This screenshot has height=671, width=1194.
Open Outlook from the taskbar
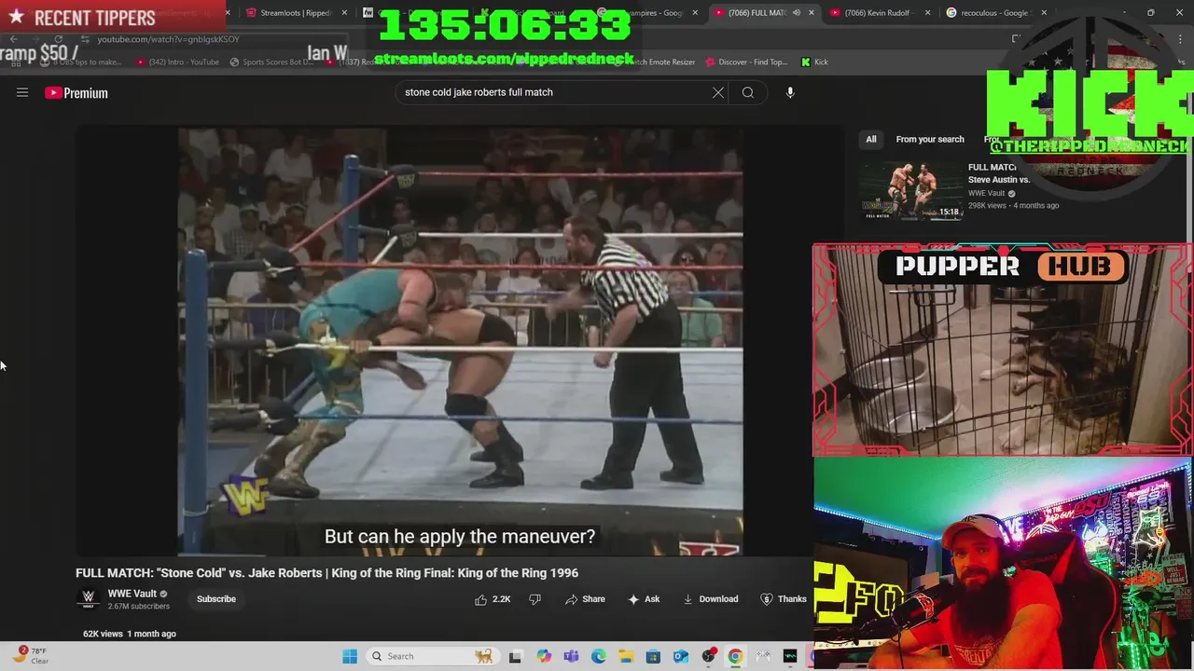click(681, 656)
